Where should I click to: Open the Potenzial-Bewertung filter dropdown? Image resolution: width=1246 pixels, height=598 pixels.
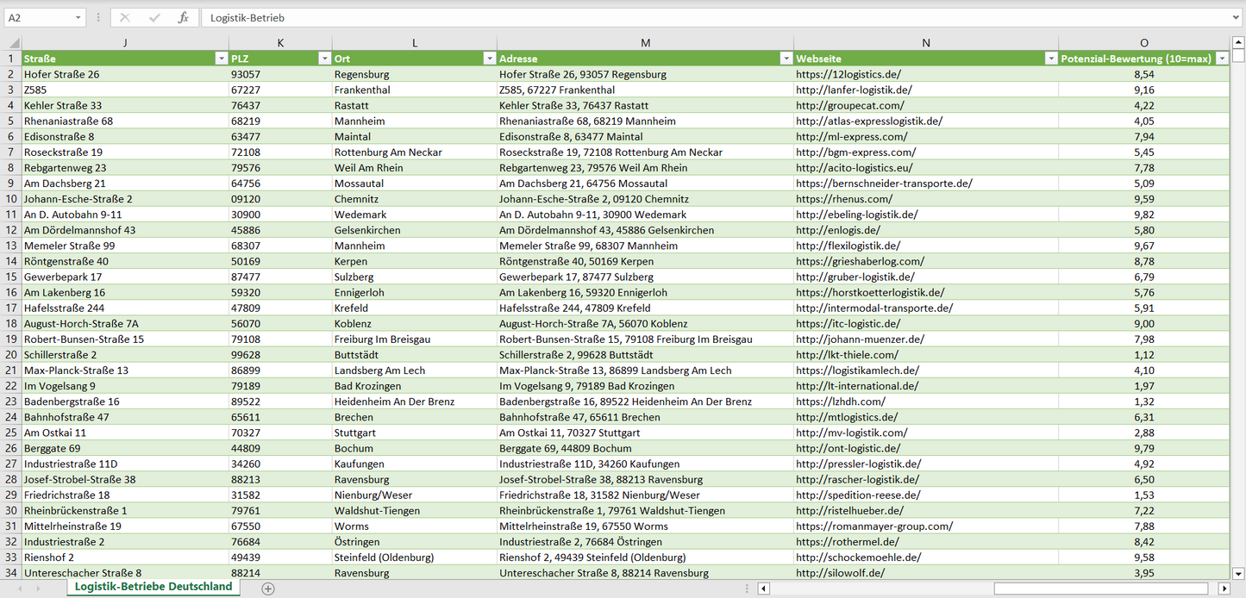(1221, 59)
